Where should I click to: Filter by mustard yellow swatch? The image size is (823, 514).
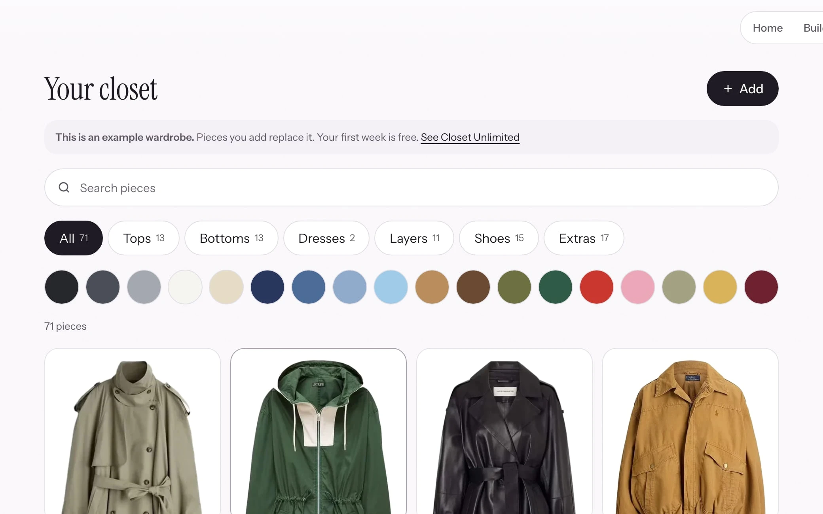click(720, 287)
